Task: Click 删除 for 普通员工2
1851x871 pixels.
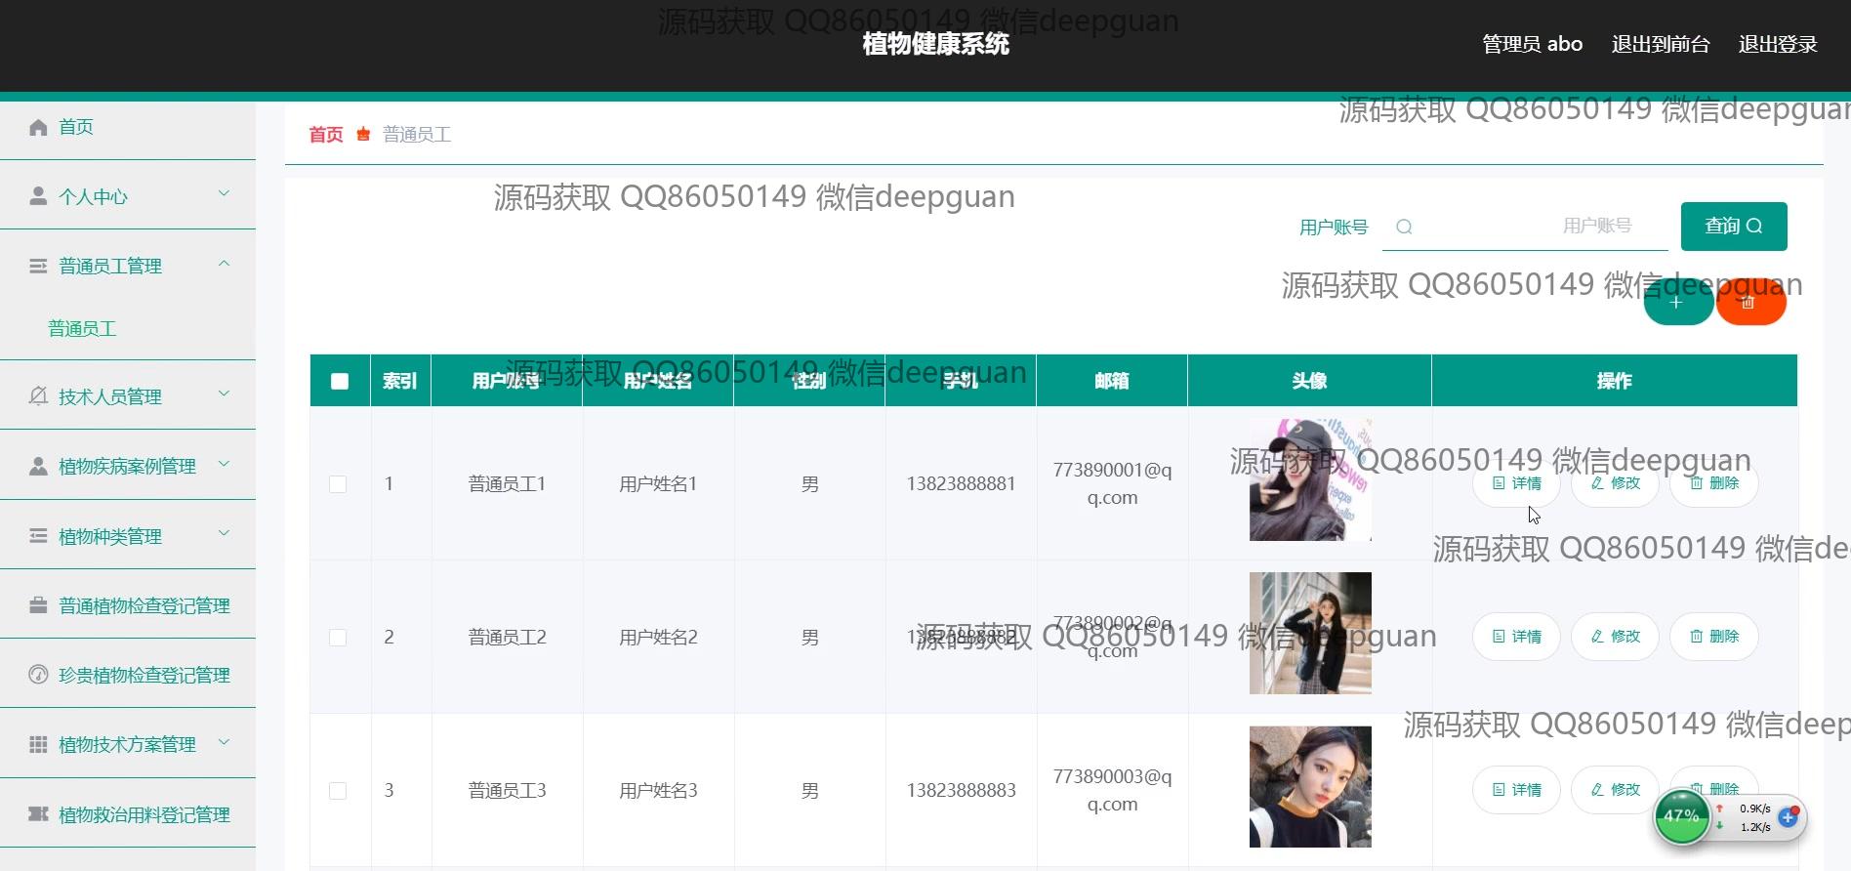Action: click(1713, 637)
